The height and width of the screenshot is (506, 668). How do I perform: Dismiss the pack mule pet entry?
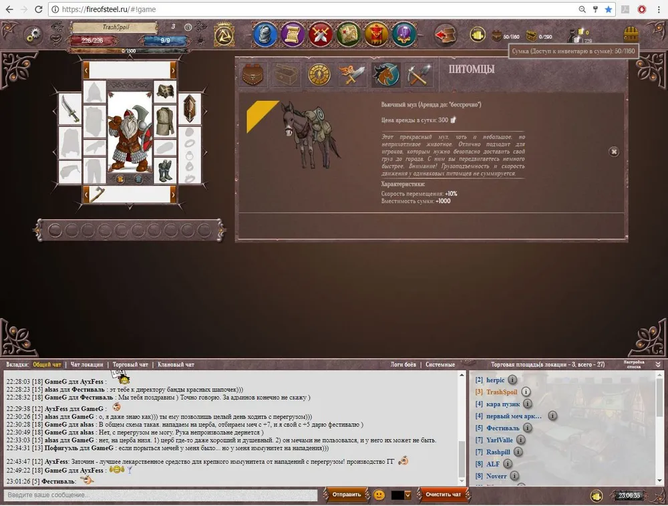(613, 152)
